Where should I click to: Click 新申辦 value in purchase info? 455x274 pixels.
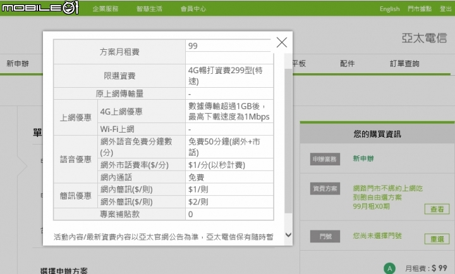[363, 158]
